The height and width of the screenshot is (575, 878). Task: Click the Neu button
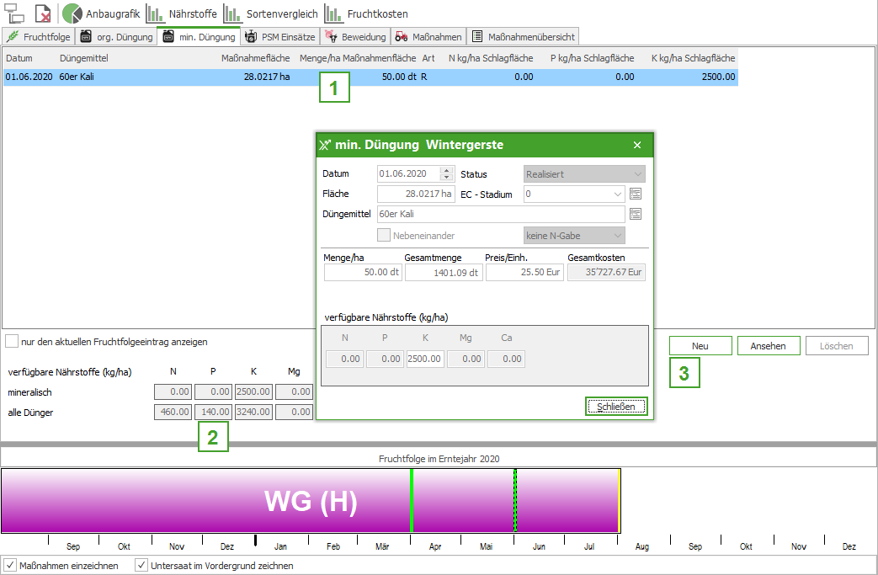click(700, 346)
